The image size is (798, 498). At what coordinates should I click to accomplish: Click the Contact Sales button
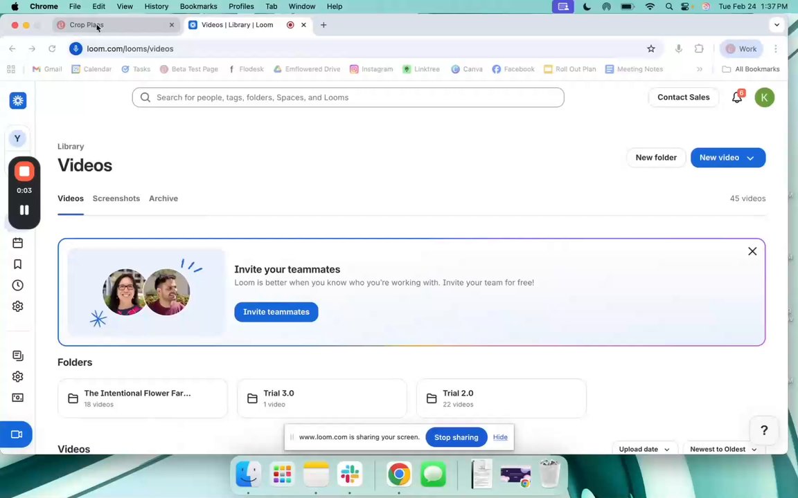click(x=684, y=97)
